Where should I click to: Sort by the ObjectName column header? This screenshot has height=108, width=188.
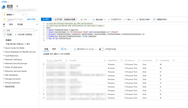coord(112,60)
